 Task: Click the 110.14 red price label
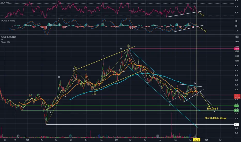pos(236,49)
